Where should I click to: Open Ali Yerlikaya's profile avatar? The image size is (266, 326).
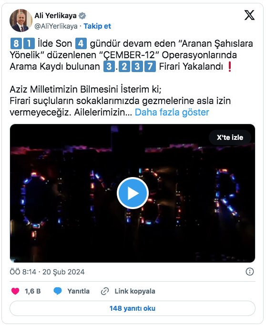21,21
